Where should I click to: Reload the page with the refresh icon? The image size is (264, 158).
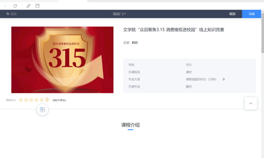pyautogui.click(x=15, y=6)
